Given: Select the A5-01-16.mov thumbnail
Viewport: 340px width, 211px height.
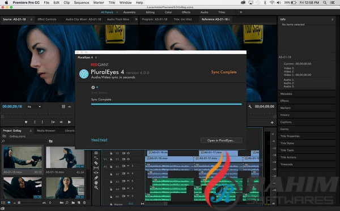Looking at the screenshot, I should 65,157.
